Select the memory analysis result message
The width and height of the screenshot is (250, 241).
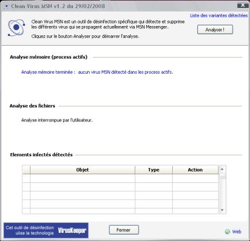97,72
